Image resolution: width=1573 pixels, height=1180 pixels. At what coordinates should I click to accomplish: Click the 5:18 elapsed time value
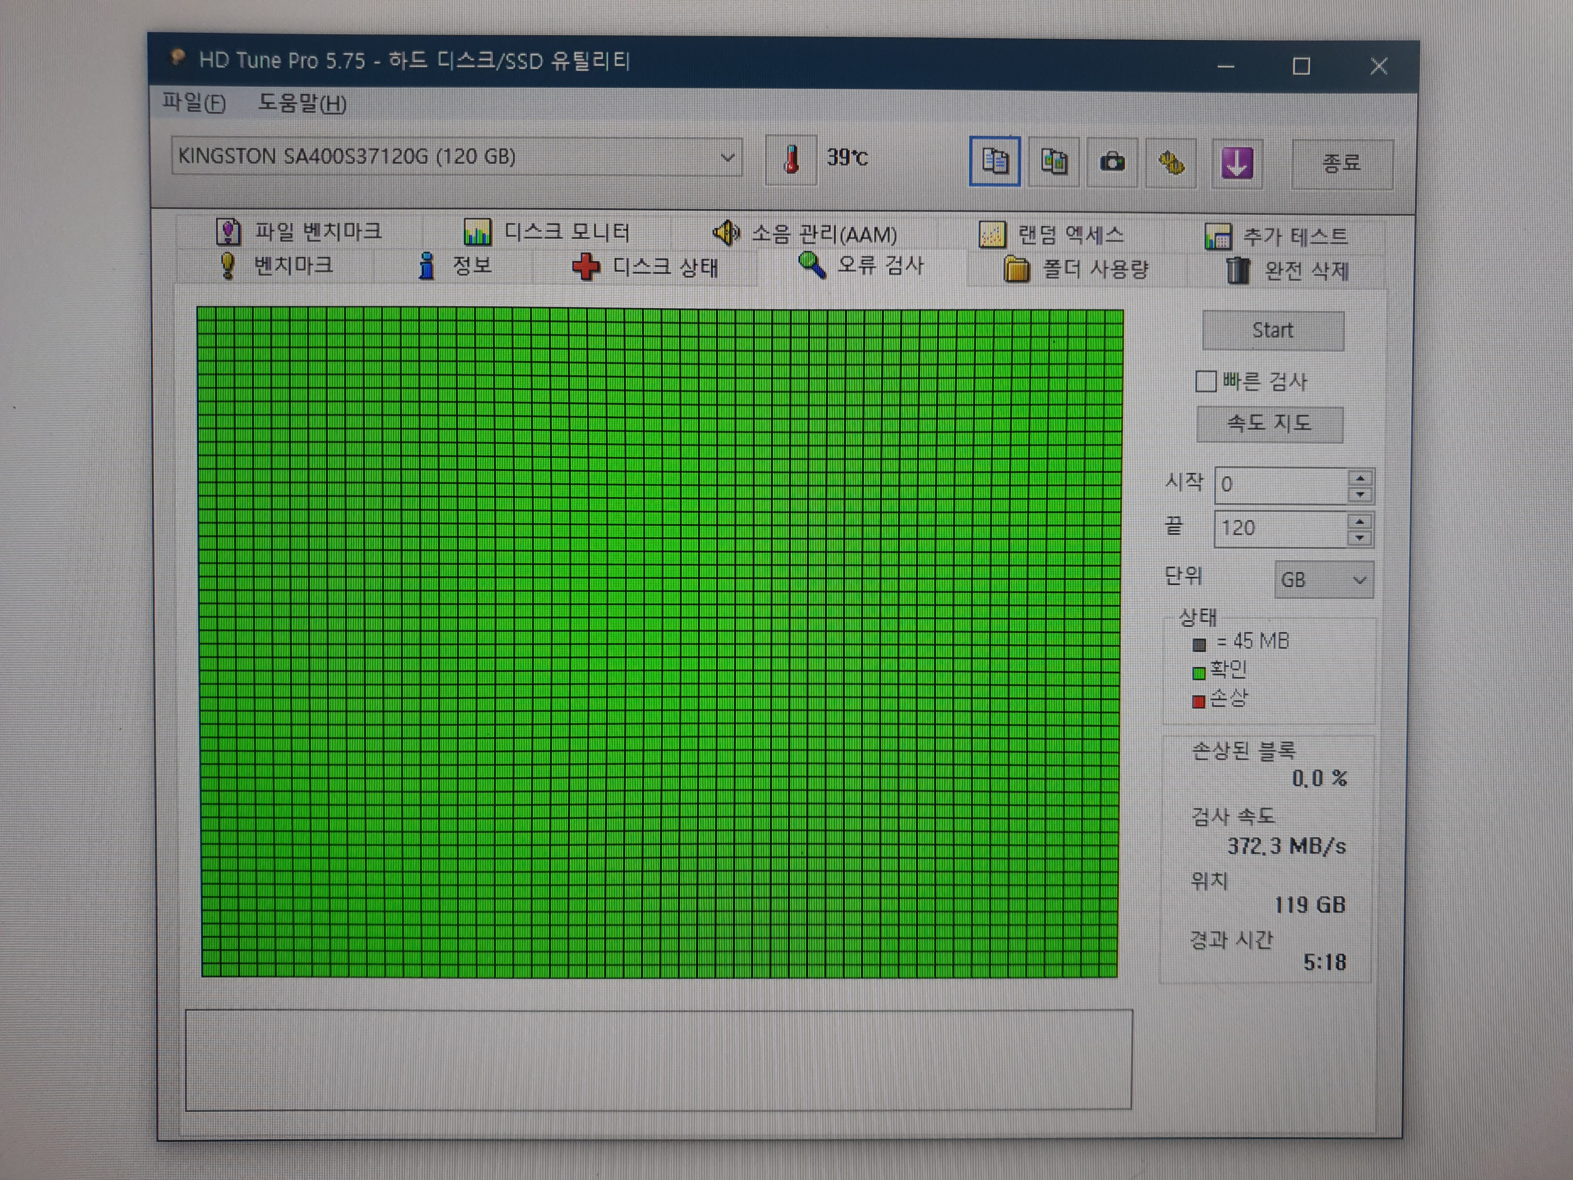[1325, 962]
